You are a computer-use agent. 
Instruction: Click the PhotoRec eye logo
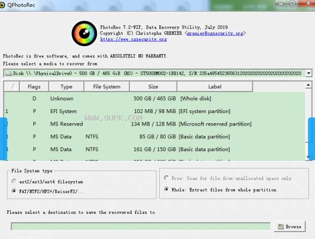84,33
